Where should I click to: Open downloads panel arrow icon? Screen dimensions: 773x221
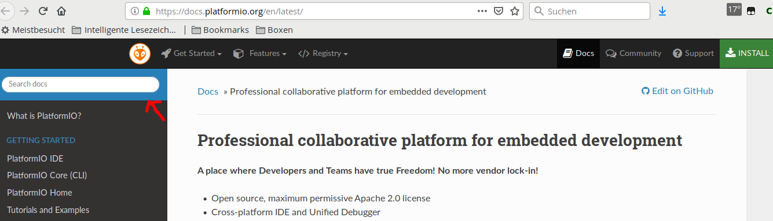click(x=662, y=11)
